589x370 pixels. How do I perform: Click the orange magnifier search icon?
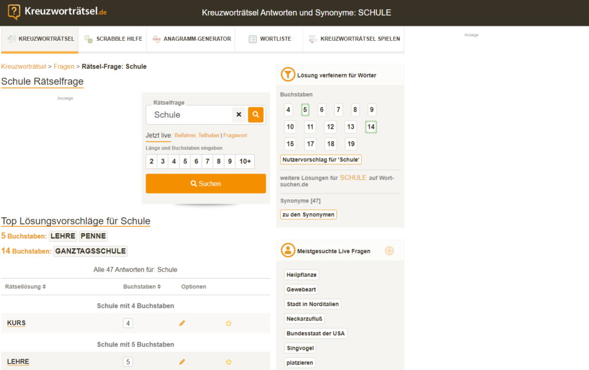coord(256,114)
